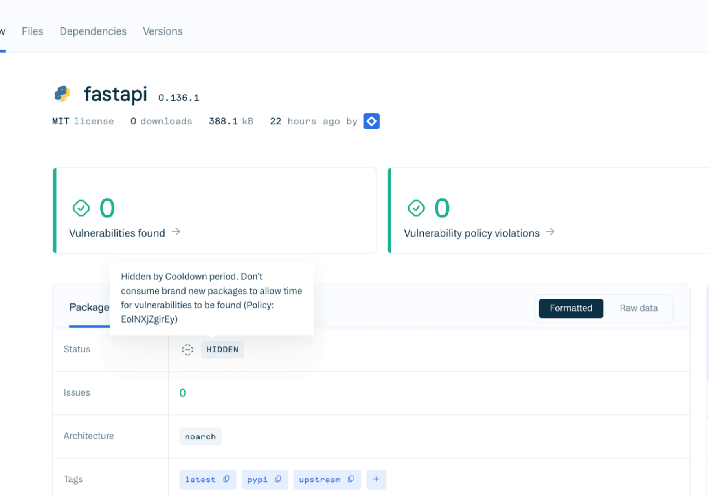Click the fastapi package title
Image resolution: width=709 pixels, height=496 pixels.
point(116,94)
